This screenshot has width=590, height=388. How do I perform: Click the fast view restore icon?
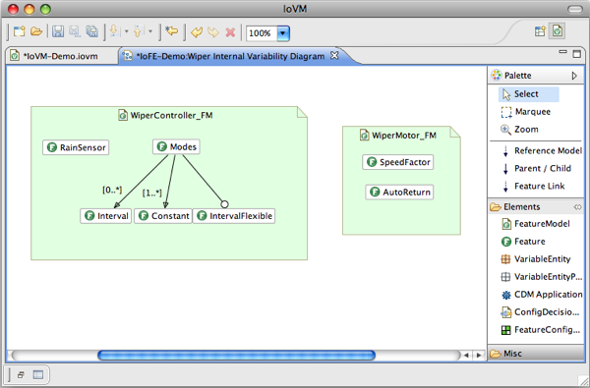click(x=21, y=375)
